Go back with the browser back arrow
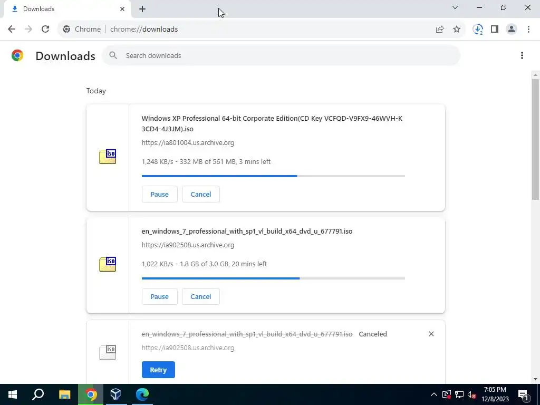 point(12,30)
